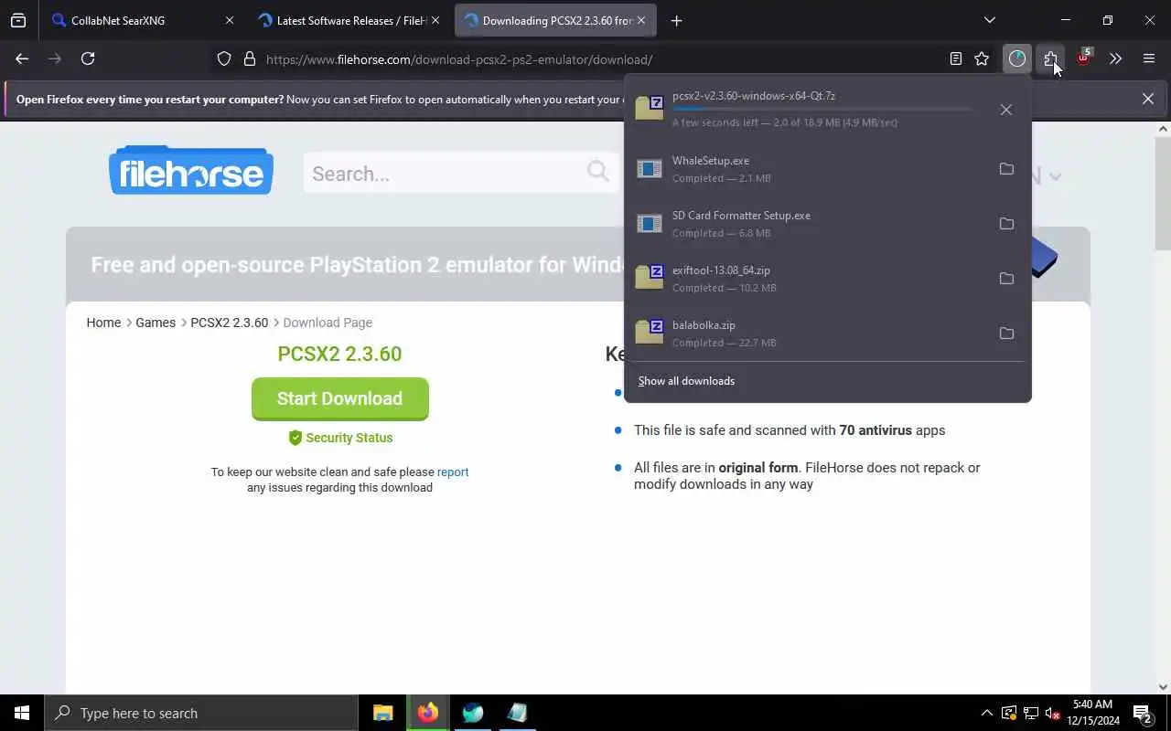Go to Home breadcrumb
The height and width of the screenshot is (731, 1171).
coord(103,323)
